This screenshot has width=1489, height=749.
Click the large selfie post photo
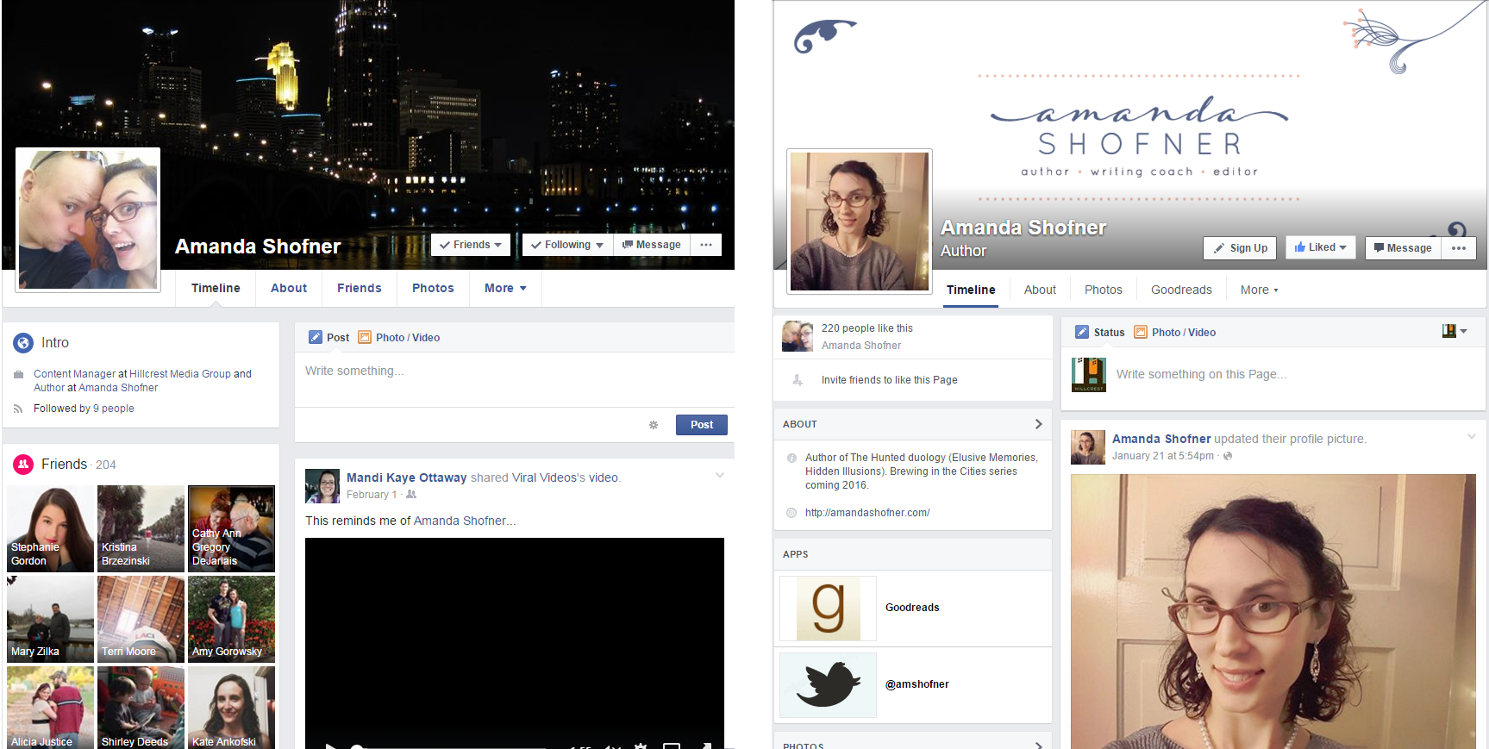pyautogui.click(x=1273, y=611)
